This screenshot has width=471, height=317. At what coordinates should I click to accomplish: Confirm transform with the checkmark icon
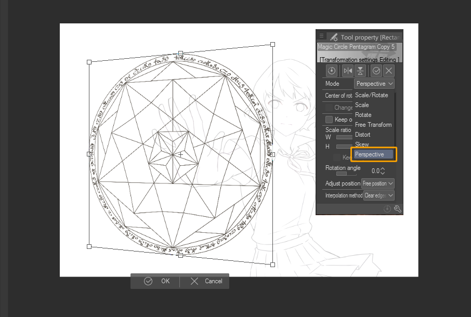(376, 71)
